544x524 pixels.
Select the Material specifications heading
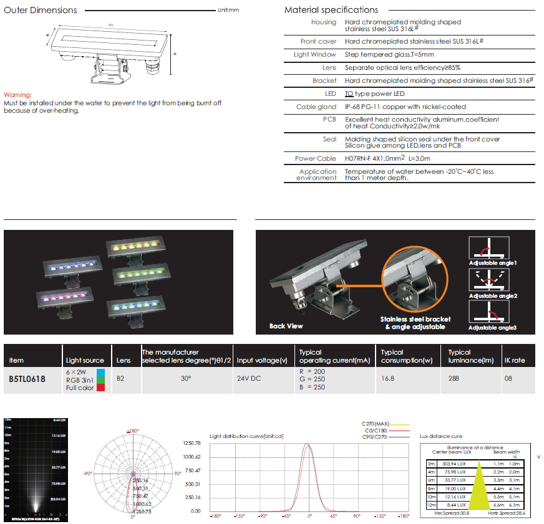tap(331, 10)
